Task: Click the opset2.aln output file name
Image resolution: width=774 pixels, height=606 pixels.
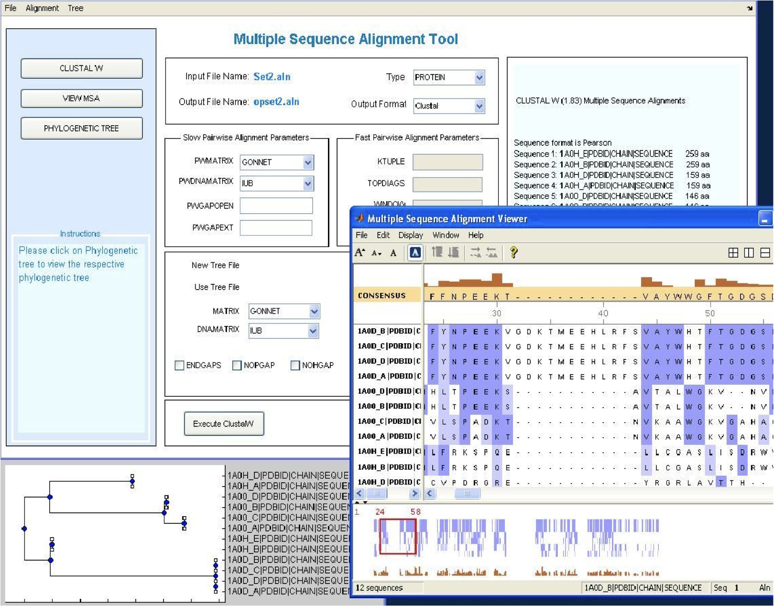Action: pyautogui.click(x=276, y=102)
